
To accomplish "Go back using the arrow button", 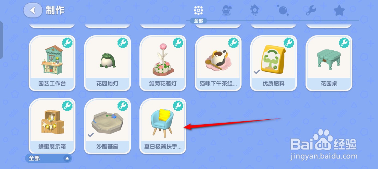I will [x=33, y=10].
